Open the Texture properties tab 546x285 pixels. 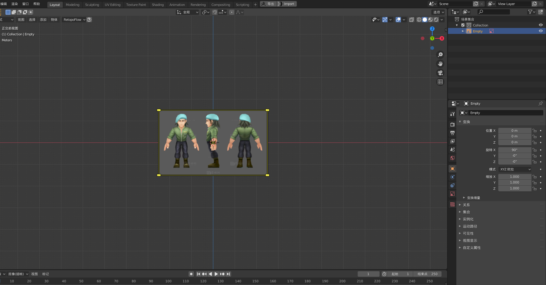452,204
